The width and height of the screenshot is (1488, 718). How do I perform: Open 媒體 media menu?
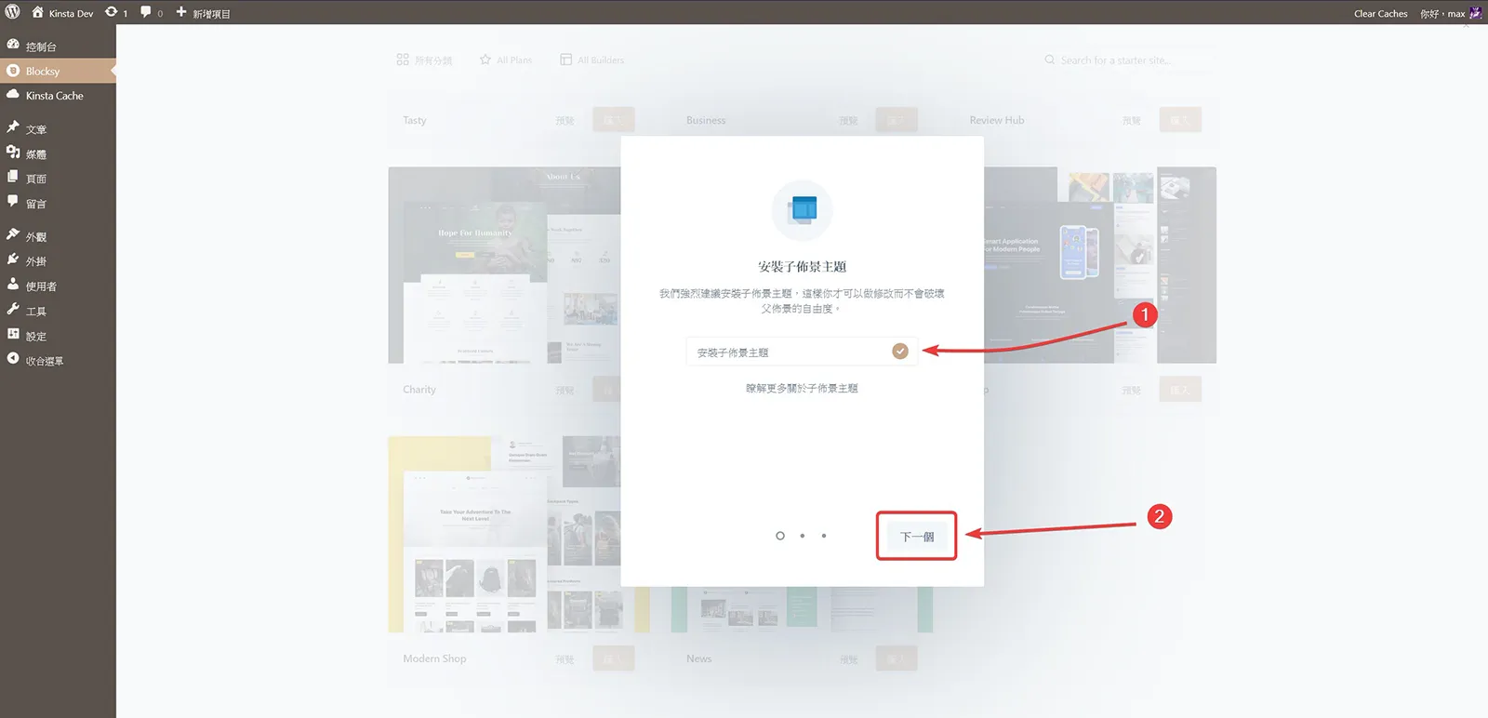(58, 153)
